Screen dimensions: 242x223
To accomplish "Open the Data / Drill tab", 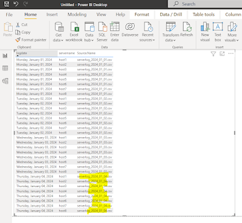I will tap(171, 15).
